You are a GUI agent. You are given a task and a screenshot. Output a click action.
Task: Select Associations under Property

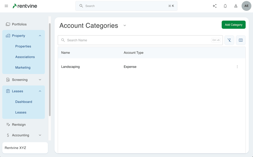pos(25,57)
